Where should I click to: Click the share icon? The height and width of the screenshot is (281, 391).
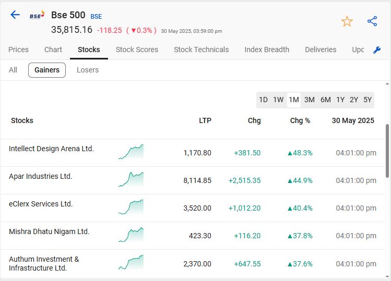point(372,21)
